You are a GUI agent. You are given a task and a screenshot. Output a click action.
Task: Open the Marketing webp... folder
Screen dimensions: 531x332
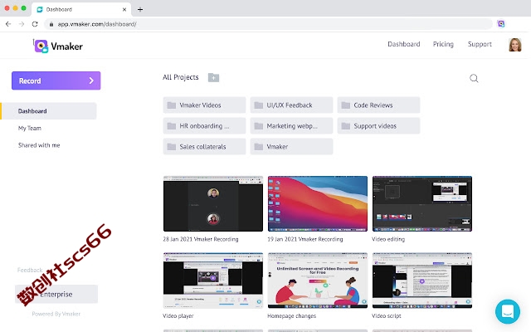[x=291, y=125]
